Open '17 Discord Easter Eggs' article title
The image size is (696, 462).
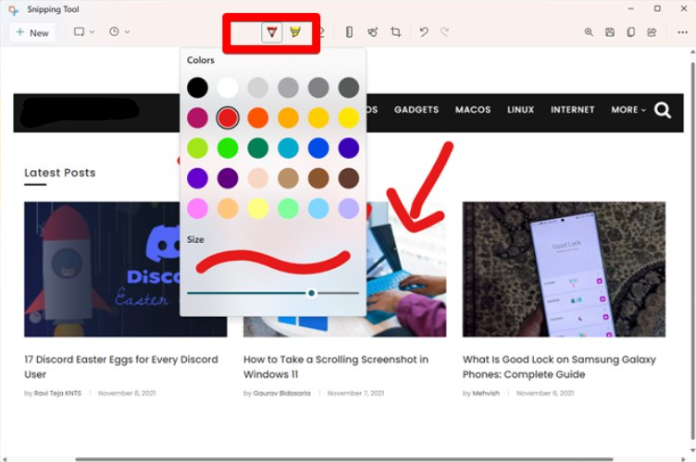(x=121, y=367)
